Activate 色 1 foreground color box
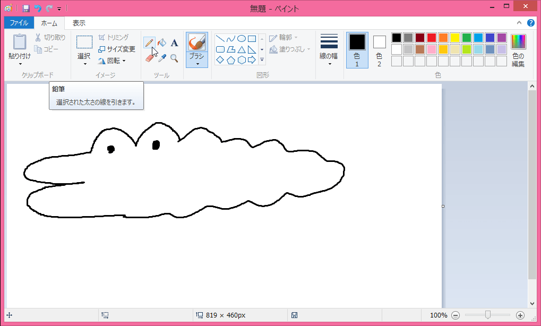 pos(357,50)
